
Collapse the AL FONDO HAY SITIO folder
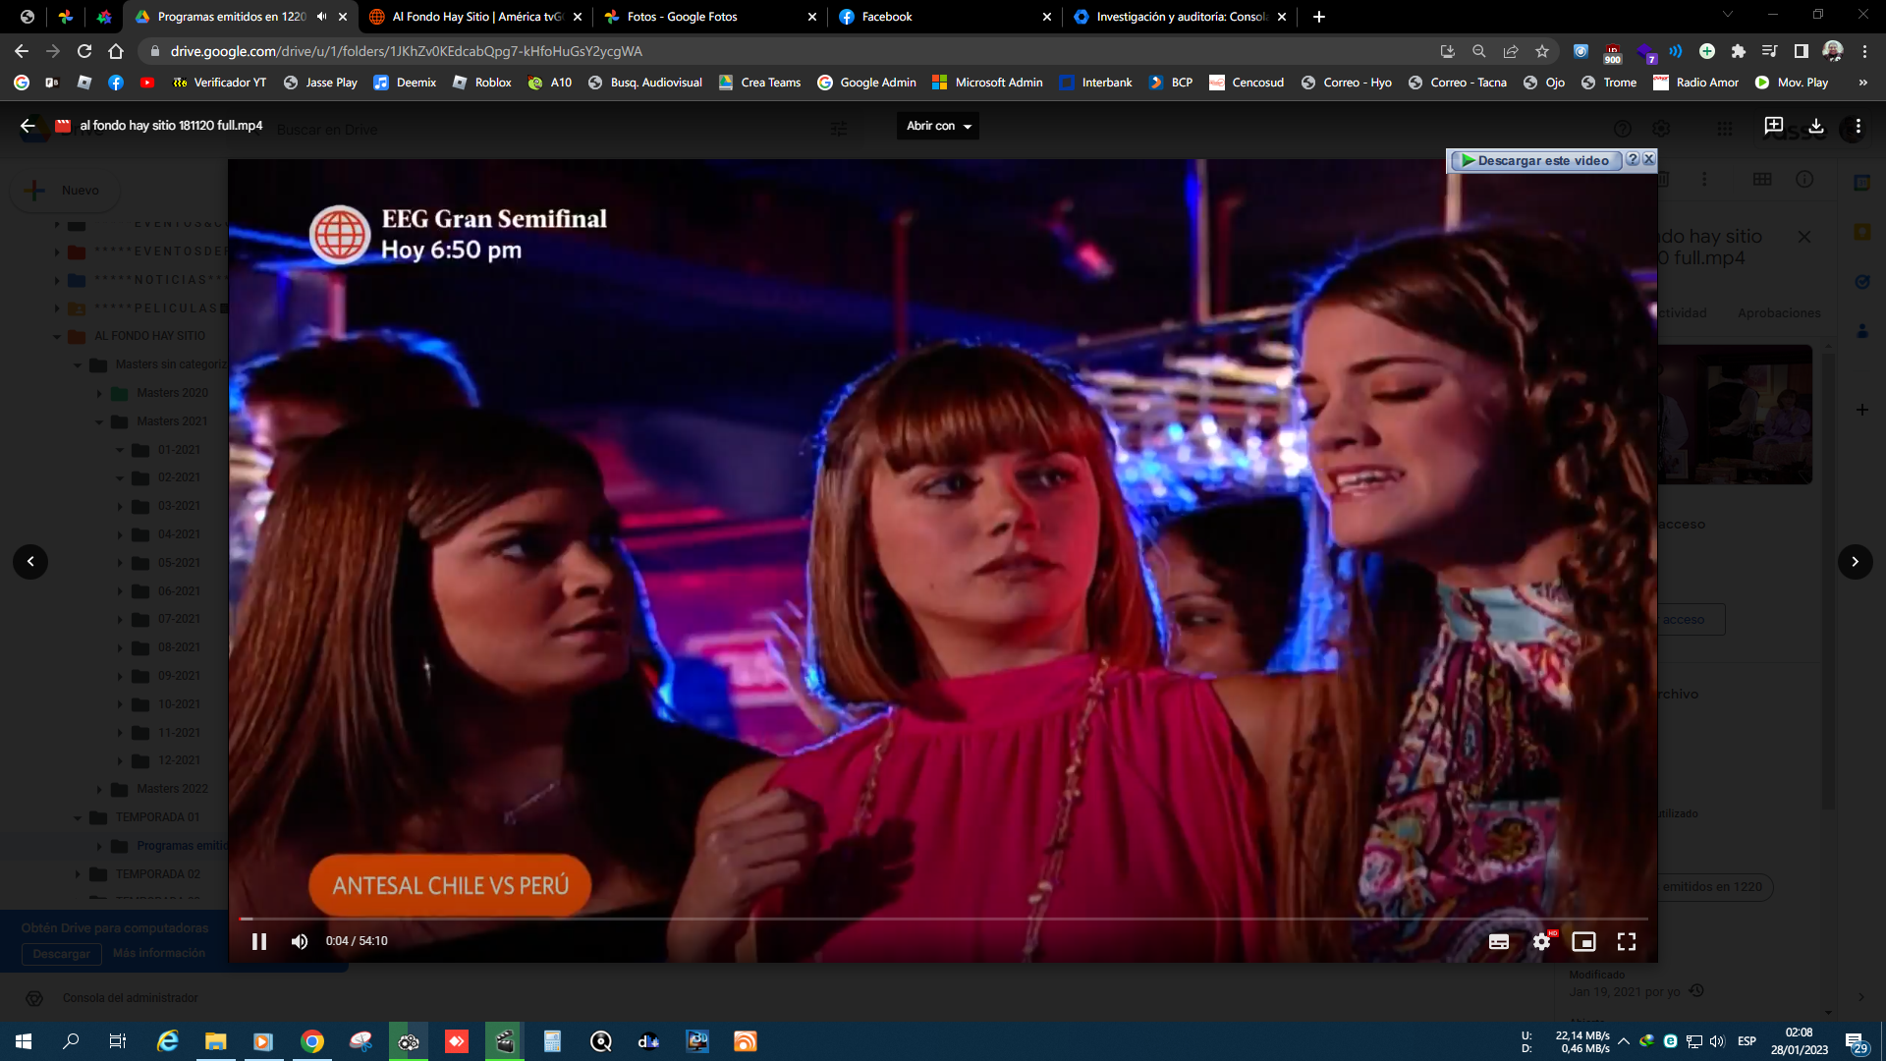pyautogui.click(x=57, y=336)
